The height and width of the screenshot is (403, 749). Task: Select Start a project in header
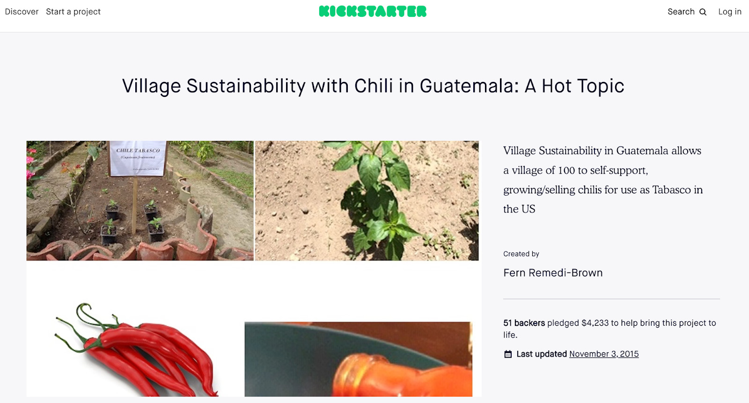point(73,12)
